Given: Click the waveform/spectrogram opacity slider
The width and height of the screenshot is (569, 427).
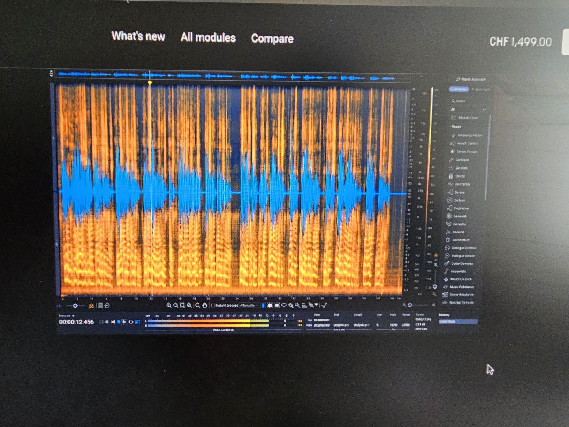Looking at the screenshot, I should click(75, 306).
